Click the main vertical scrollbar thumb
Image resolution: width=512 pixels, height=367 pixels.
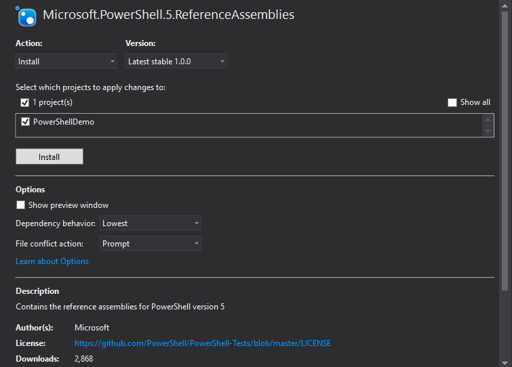pyautogui.click(x=505, y=150)
